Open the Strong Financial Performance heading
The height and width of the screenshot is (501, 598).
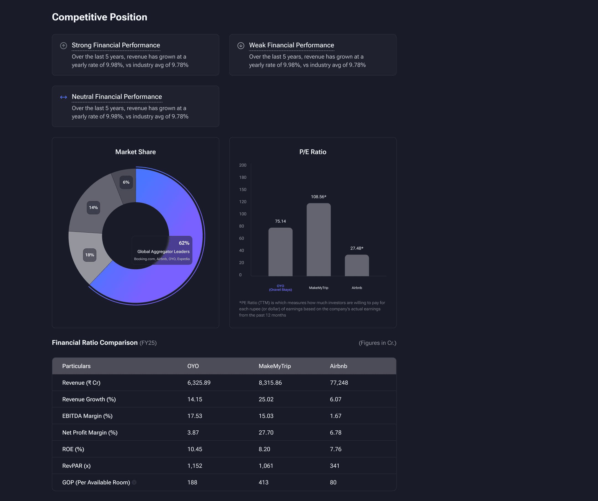coord(116,45)
